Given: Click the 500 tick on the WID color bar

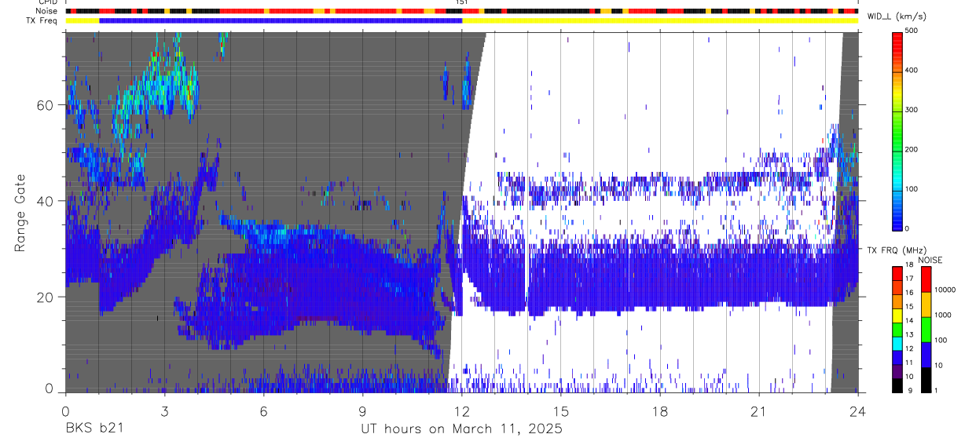Looking at the screenshot, I should 912,31.
